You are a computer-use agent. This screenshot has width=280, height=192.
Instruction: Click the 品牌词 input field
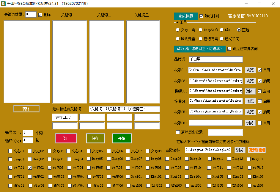215,59
